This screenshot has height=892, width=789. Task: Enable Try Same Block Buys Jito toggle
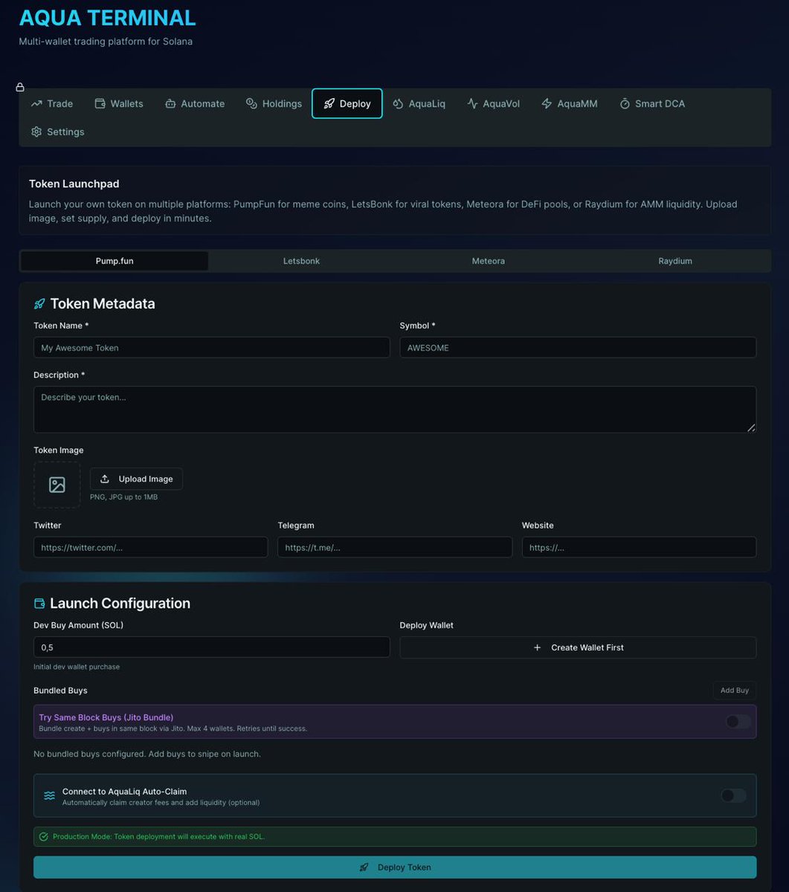(x=738, y=722)
